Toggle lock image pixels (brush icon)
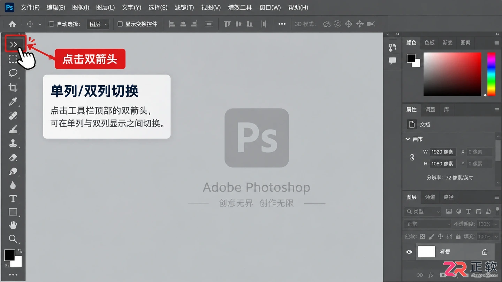This screenshot has width=502, height=282. coord(432,236)
